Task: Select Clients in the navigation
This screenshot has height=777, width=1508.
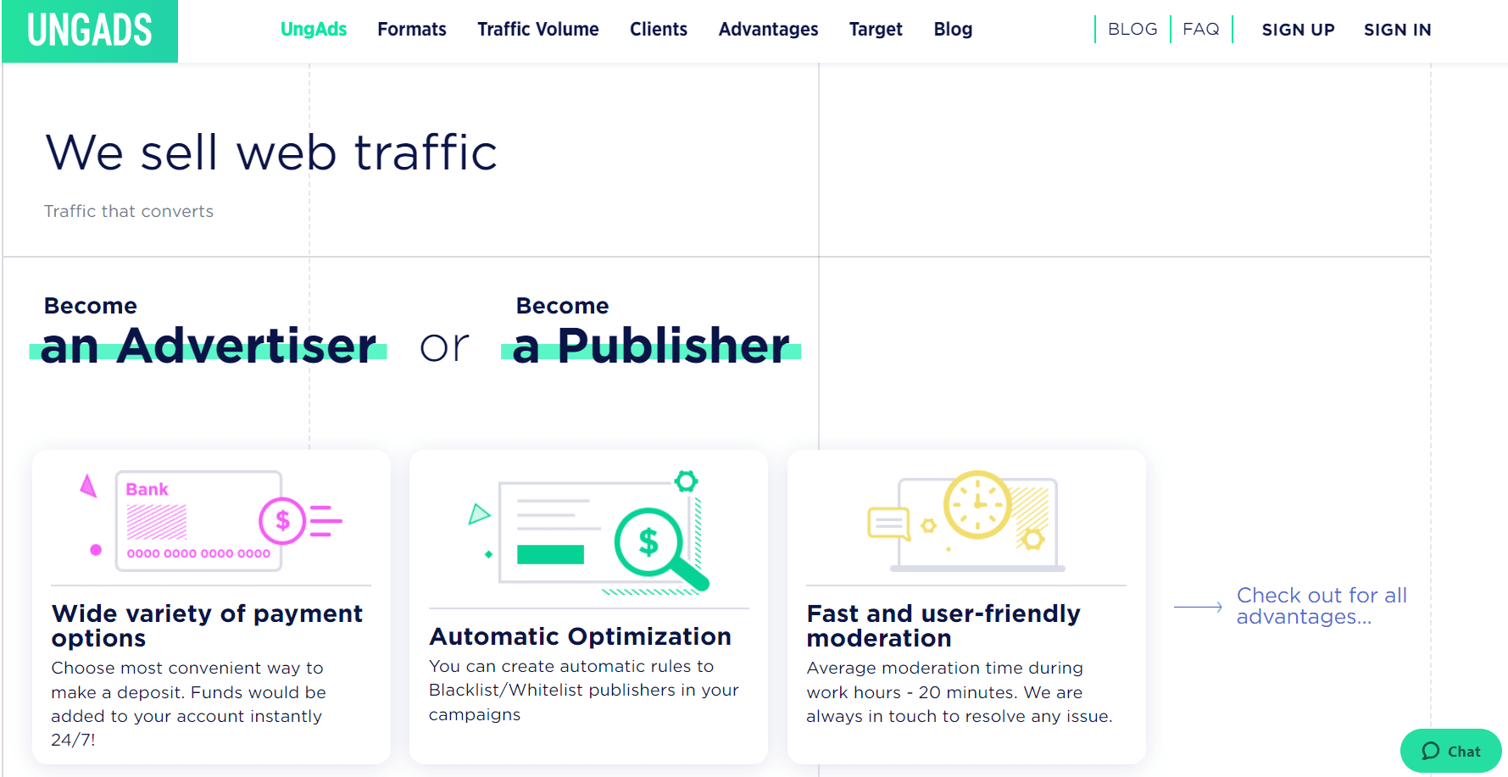Action: pyautogui.click(x=659, y=29)
